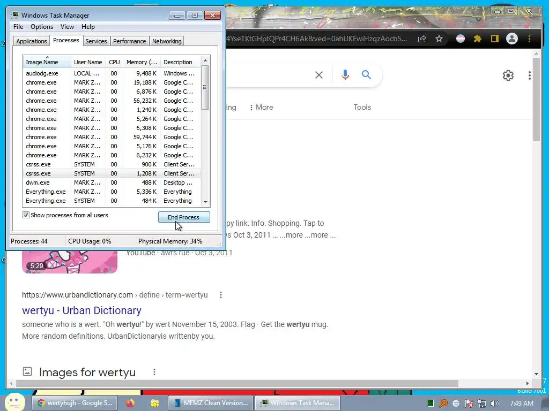Screen dimensions: 549x411
Task: Click the Start button orb
Action: click(14, 402)
